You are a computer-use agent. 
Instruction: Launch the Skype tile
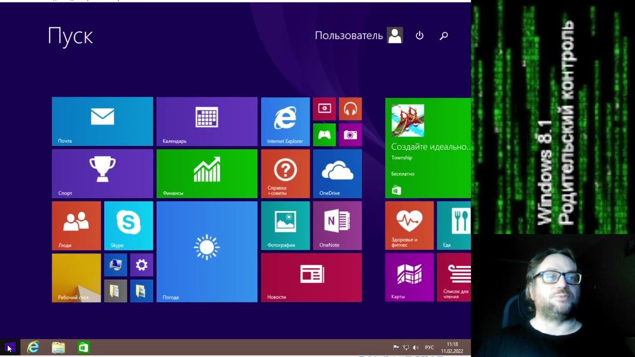[x=128, y=226]
